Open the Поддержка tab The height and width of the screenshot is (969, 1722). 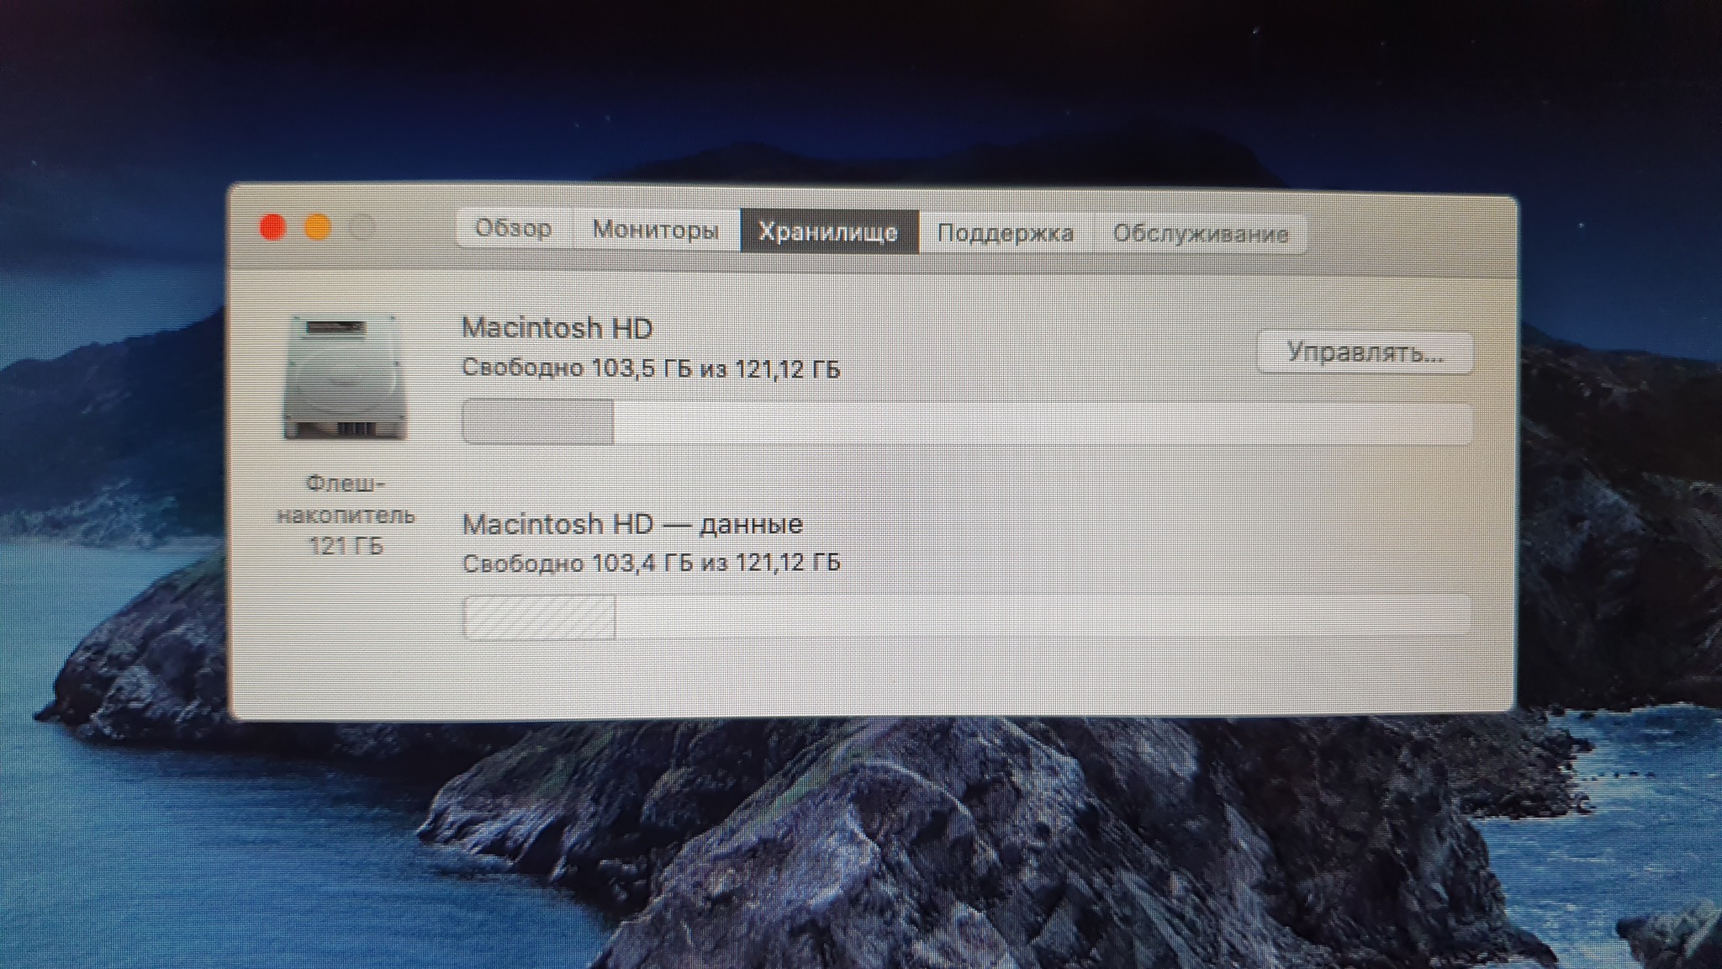tap(1005, 233)
